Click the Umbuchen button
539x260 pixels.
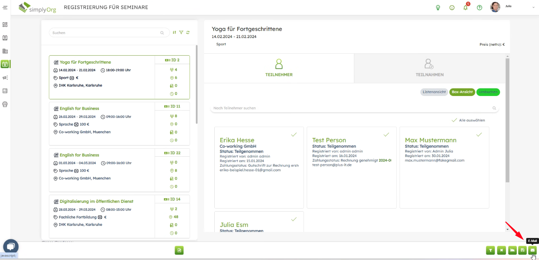488,92
